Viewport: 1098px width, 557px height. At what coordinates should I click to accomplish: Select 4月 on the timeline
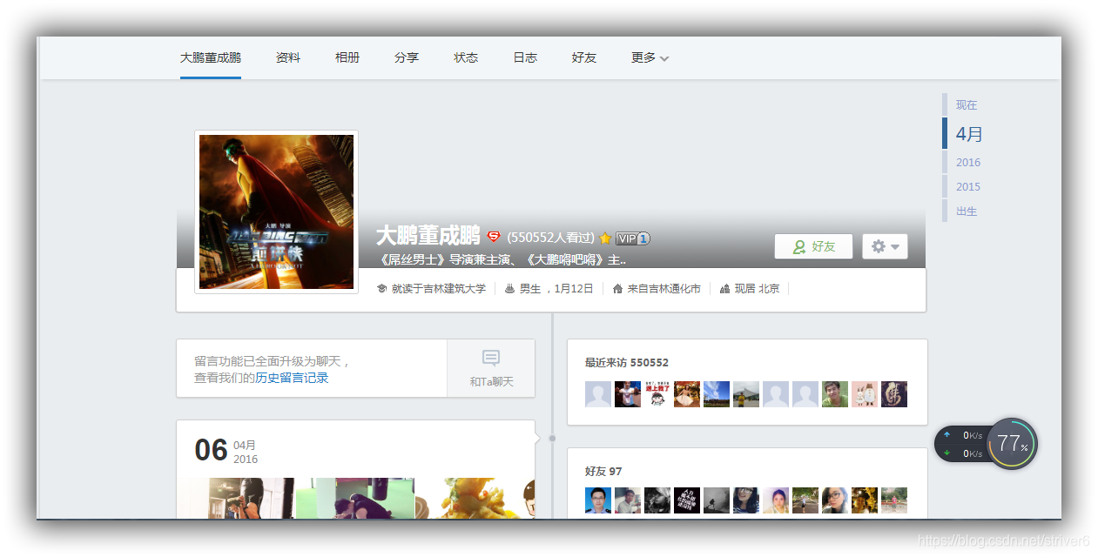[x=969, y=134]
